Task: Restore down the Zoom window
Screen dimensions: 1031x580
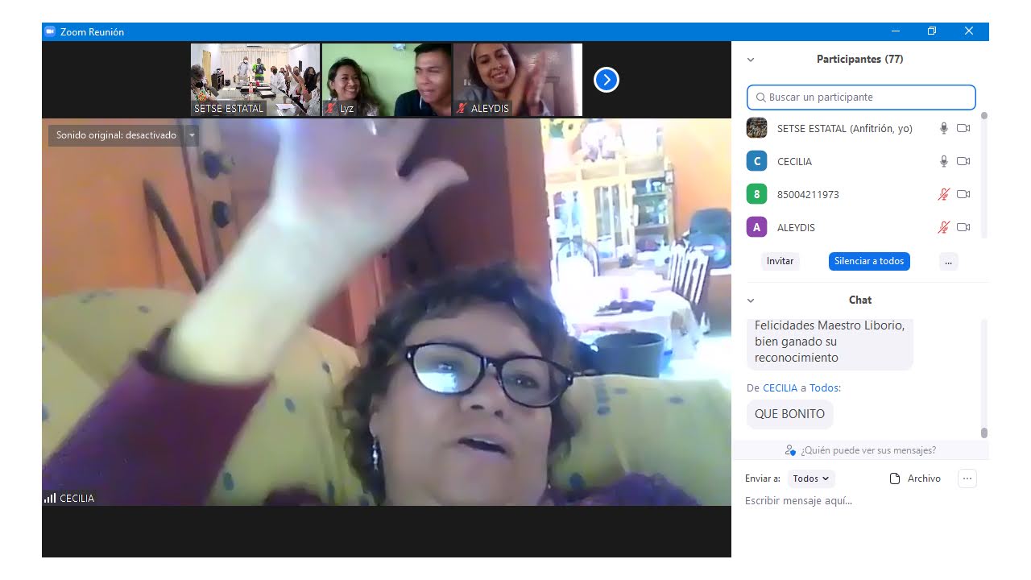Action: [932, 31]
